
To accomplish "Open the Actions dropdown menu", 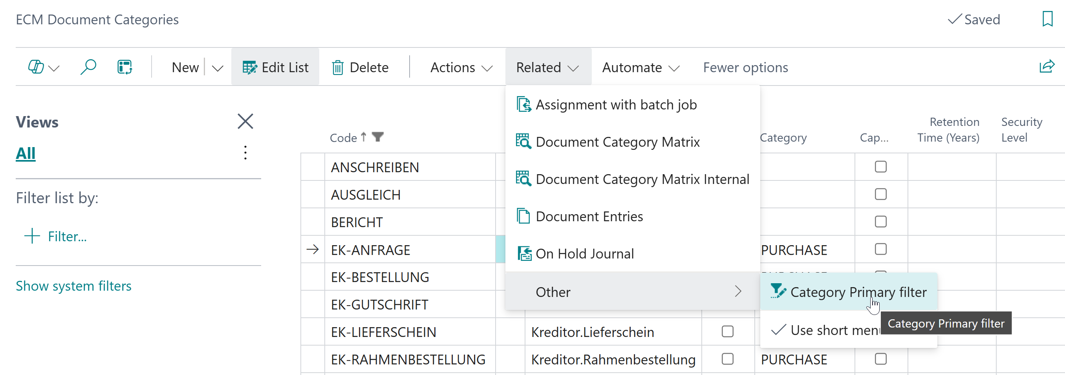I will coord(461,67).
